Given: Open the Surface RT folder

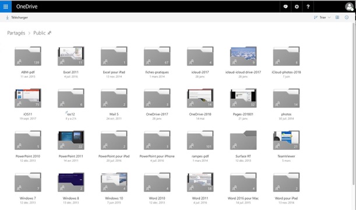Looking at the screenshot, I should 243,140.
